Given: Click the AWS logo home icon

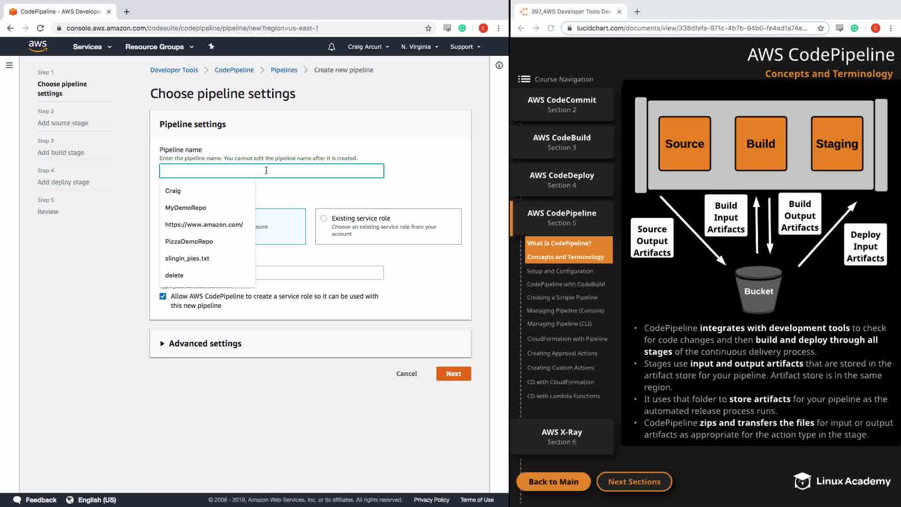Looking at the screenshot, I should click(x=38, y=46).
